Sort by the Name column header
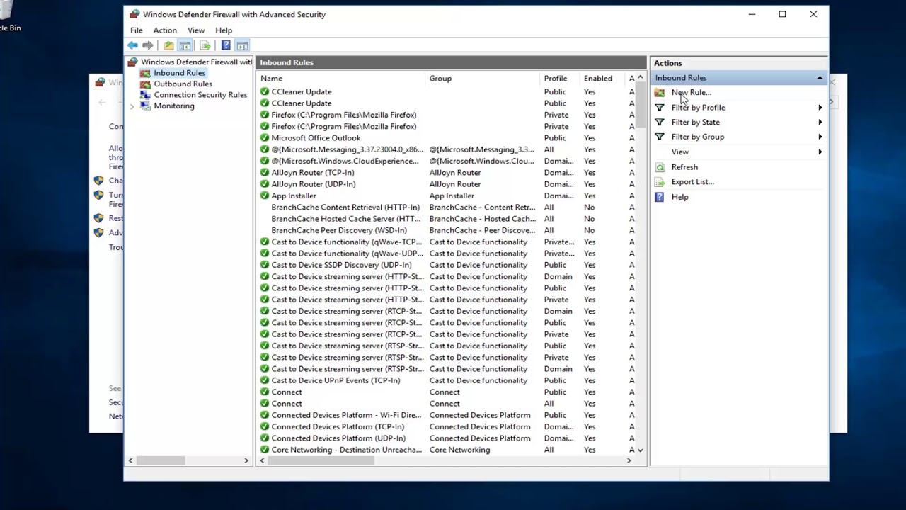 pos(341,79)
